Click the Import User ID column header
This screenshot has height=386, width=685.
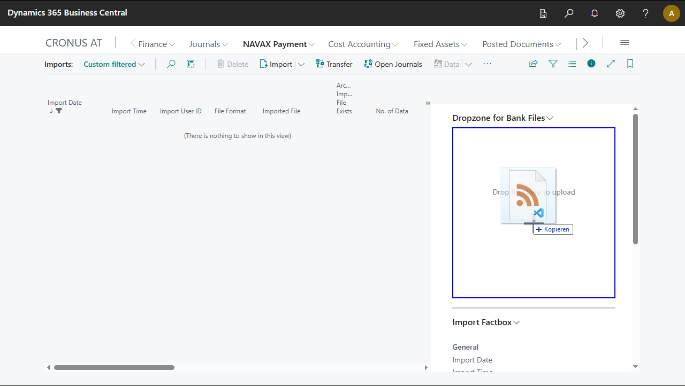[x=181, y=111]
